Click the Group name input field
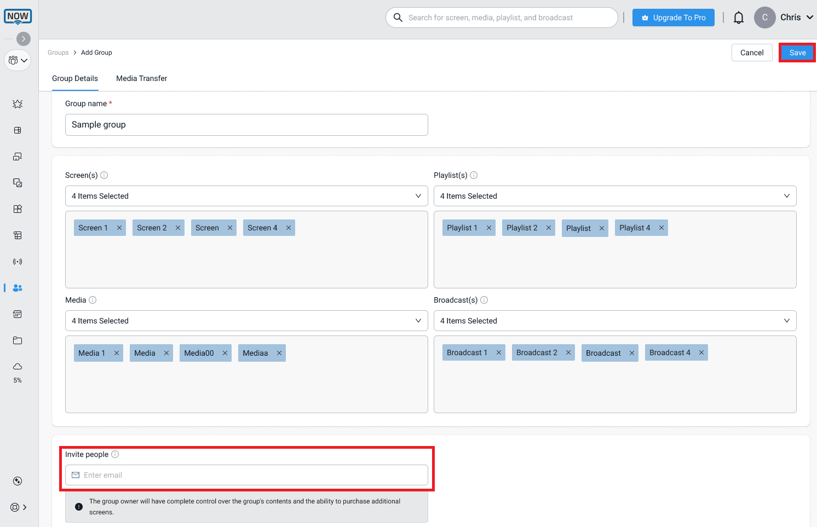This screenshot has width=817, height=527. tap(246, 125)
